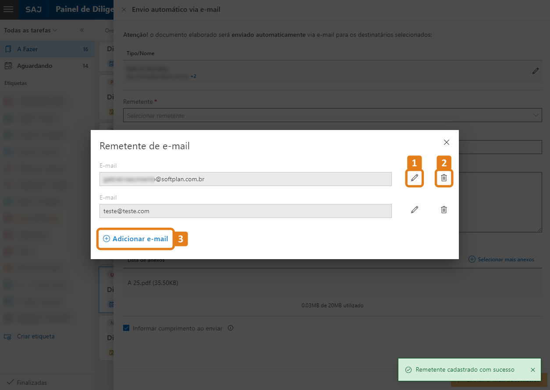This screenshot has width=550, height=390.
Task: Close the Envio automático via e-mail panel
Action: click(124, 10)
